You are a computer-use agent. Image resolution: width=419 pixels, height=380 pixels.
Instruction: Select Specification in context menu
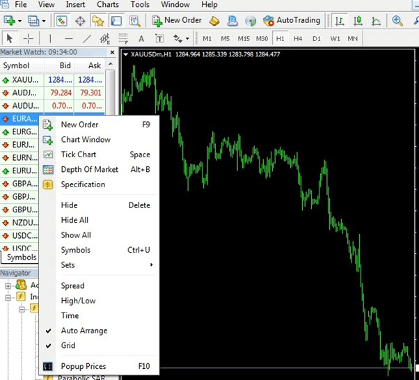tap(100, 184)
